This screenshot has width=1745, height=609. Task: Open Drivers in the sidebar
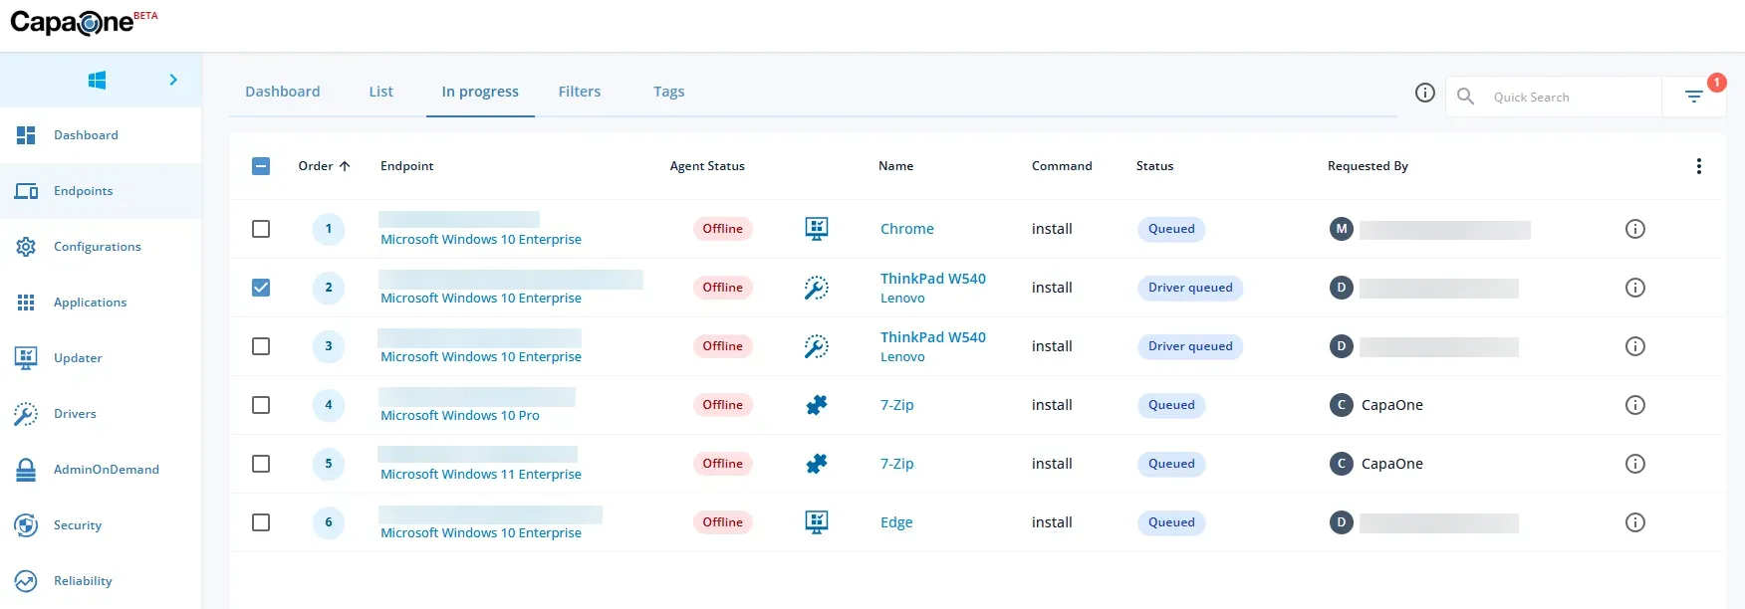101,414
